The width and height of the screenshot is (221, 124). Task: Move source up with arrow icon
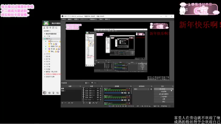93,103
